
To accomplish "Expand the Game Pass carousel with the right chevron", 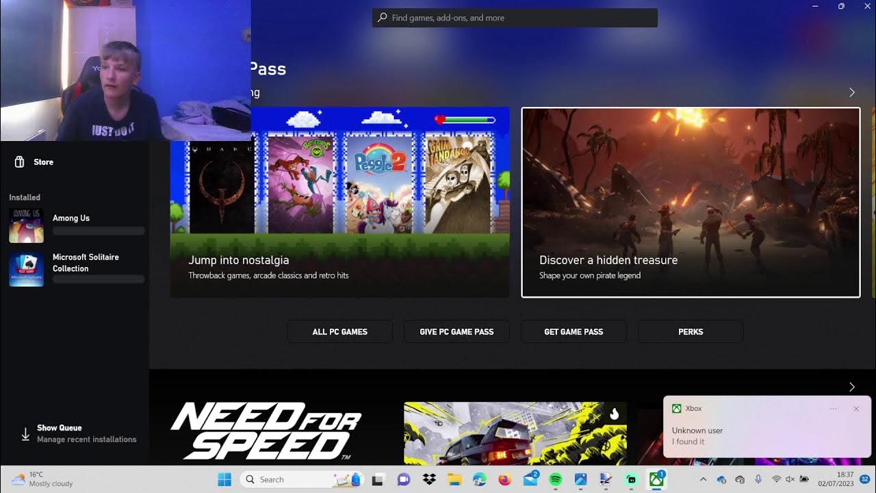I will click(x=852, y=92).
